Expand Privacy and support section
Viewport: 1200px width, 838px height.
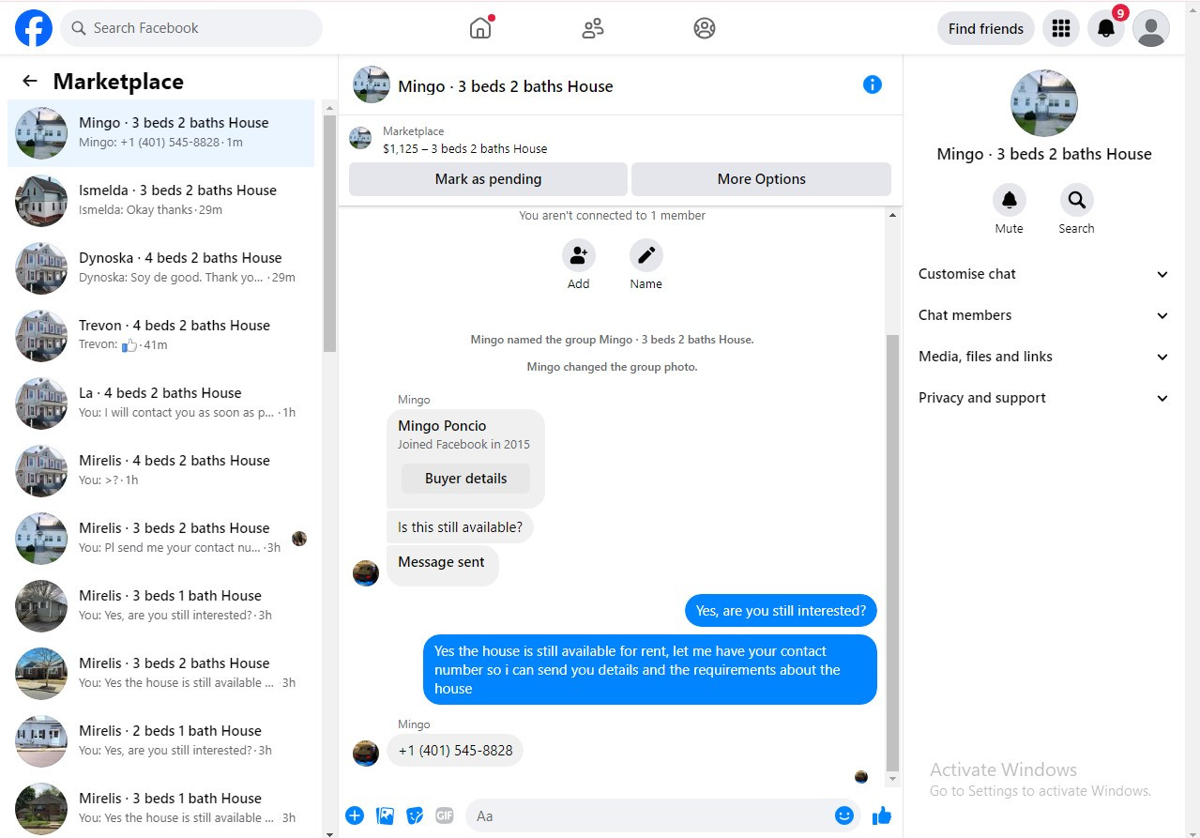[x=1044, y=398]
